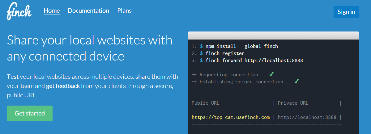Select the 'finch register' command line
Image resolution: width=371 pixels, height=134 pixels.
pos(225,53)
